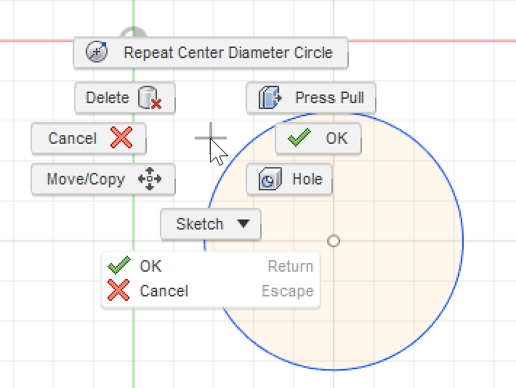Viewport: 516px width, 388px height.
Task: Click the Repeat Center Diameter Circle icon
Action: pyautogui.click(x=97, y=52)
